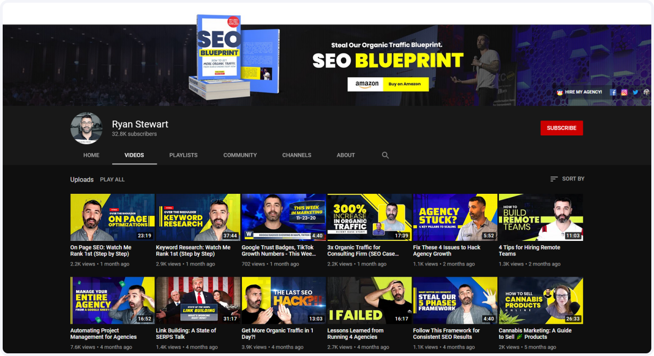The height and width of the screenshot is (356, 654).
Task: Open the 'Keyword Research' video thumbnail
Action: pyautogui.click(x=198, y=217)
